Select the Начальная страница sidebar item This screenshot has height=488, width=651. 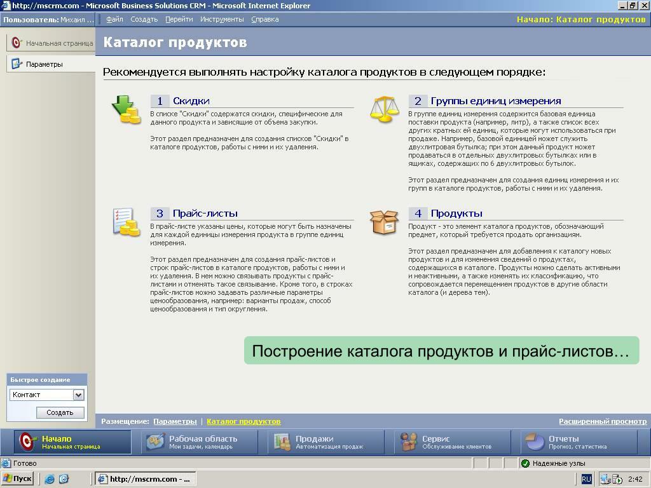pos(51,43)
